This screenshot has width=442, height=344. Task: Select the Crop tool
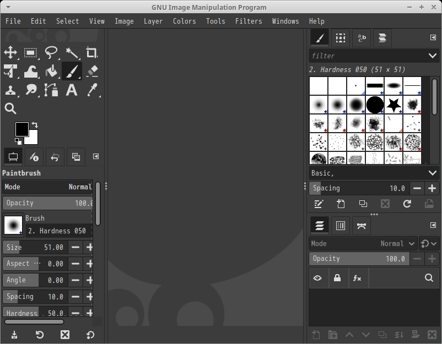(x=92, y=53)
